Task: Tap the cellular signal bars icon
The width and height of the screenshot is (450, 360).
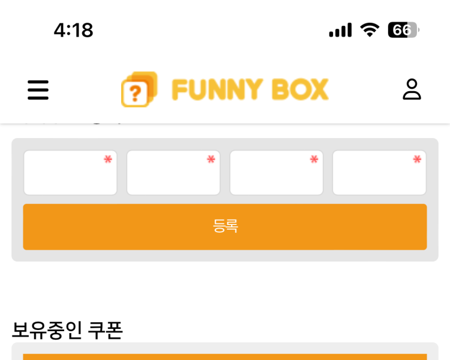Action: 340,30
